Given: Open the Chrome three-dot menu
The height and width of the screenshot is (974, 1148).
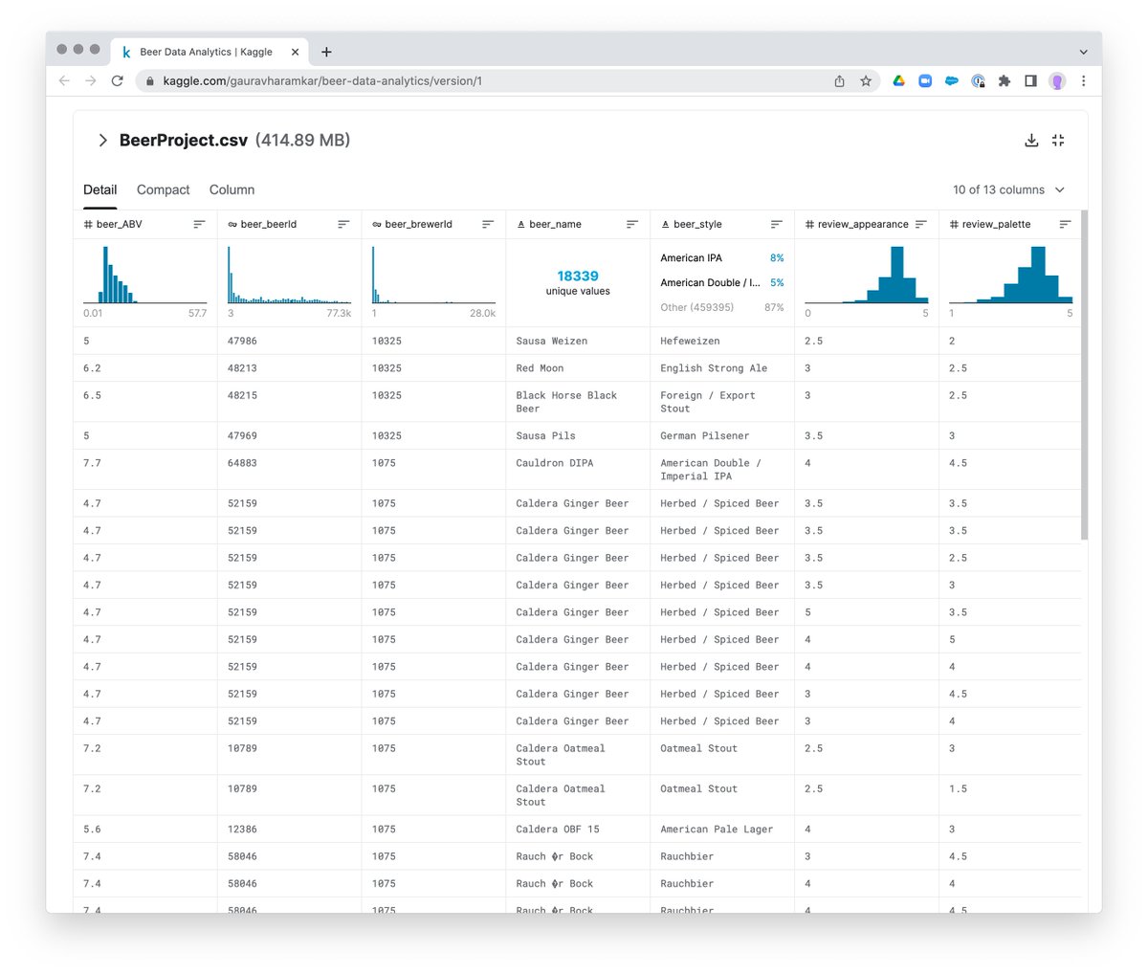Looking at the screenshot, I should coord(1083,81).
